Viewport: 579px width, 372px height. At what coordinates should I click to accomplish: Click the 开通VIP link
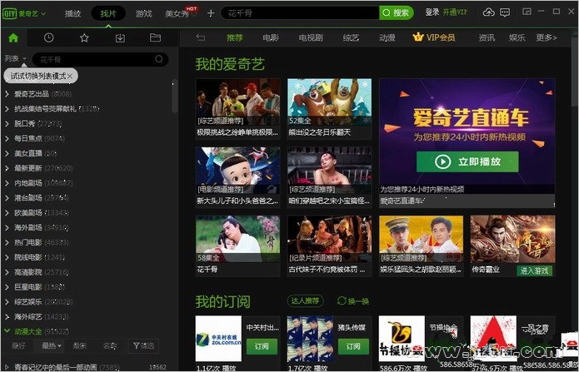click(456, 12)
